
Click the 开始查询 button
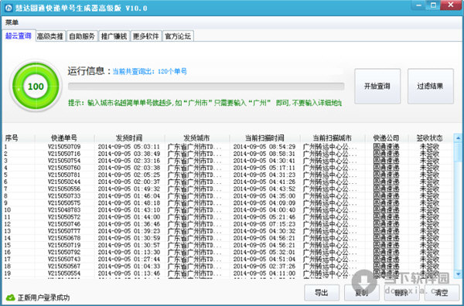377,87
